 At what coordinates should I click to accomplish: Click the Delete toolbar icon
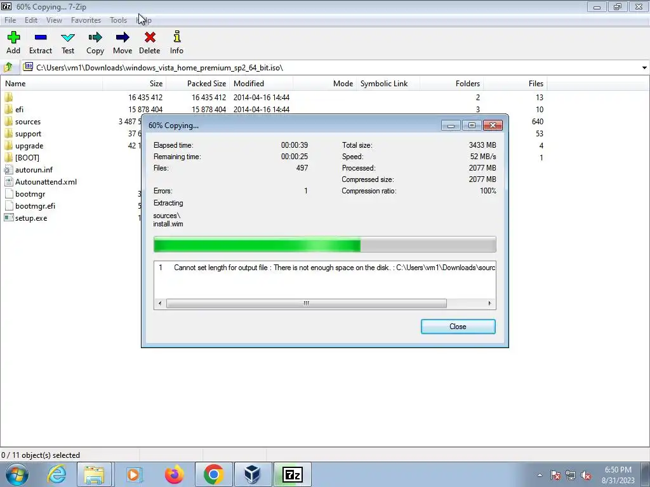click(x=150, y=37)
